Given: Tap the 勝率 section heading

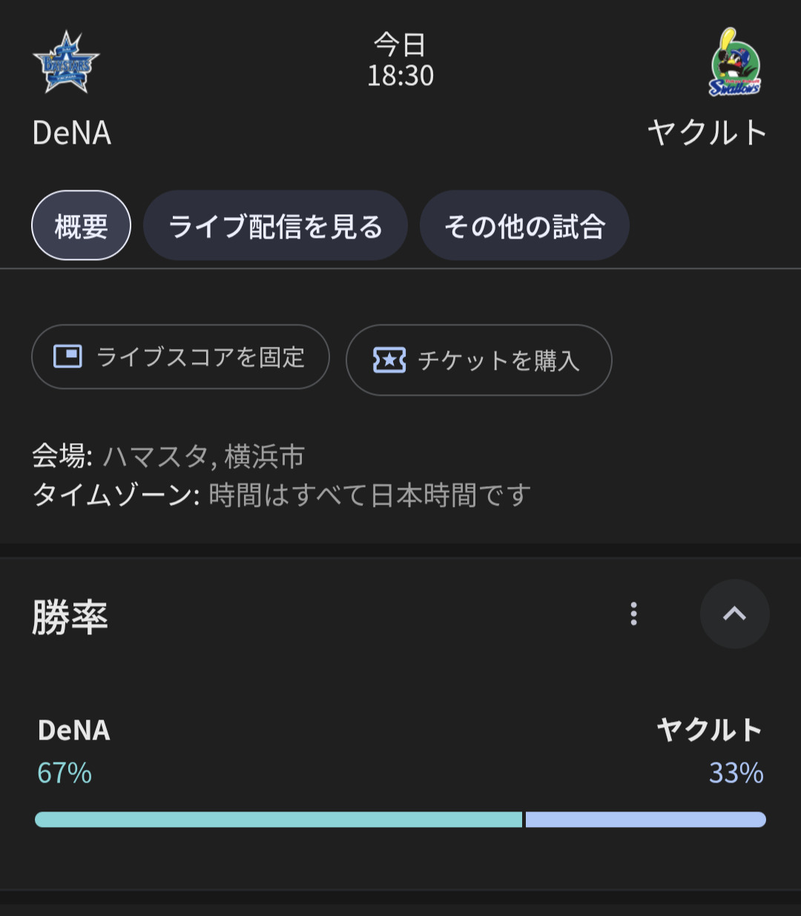Looking at the screenshot, I should pyautogui.click(x=70, y=617).
